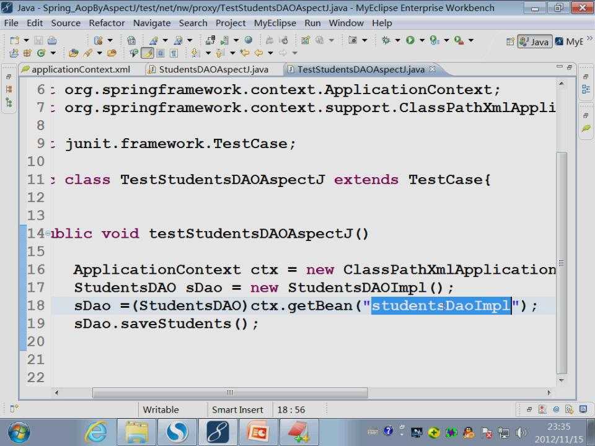Open Windows Explorer folder from taskbar
The height and width of the screenshot is (446, 595).
137,432
